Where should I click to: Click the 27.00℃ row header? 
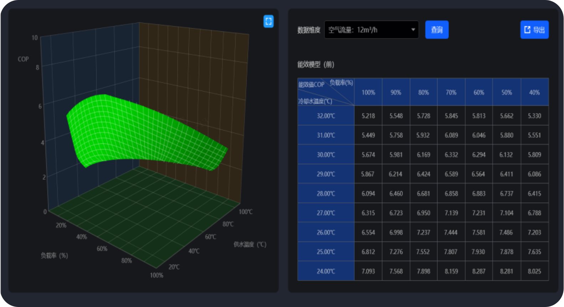click(326, 213)
